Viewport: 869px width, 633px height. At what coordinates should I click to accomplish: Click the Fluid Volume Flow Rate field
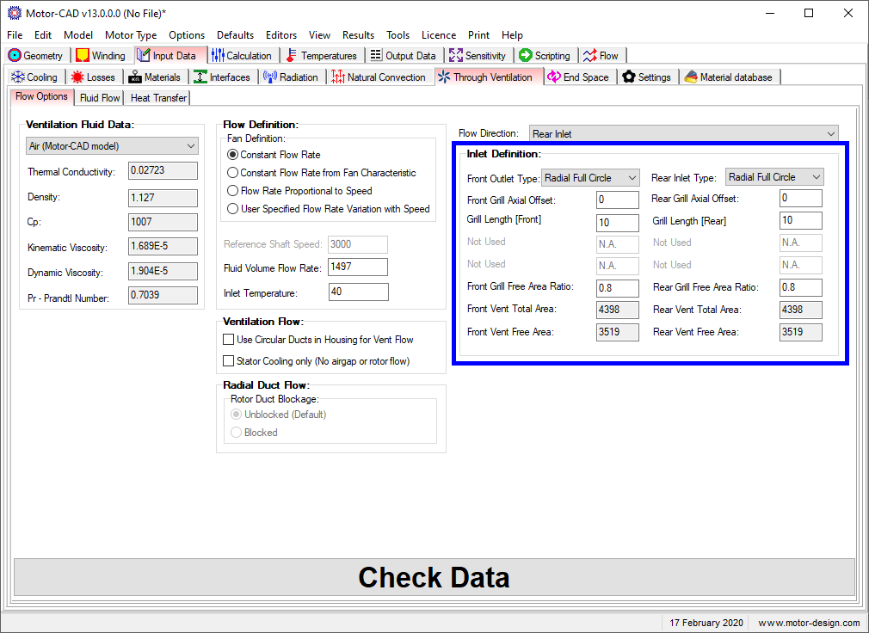[357, 267]
